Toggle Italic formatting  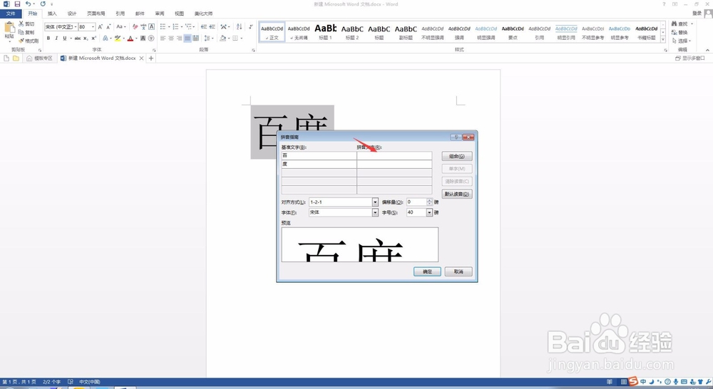point(56,38)
